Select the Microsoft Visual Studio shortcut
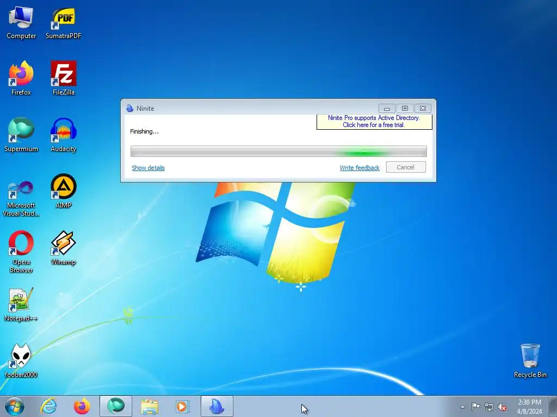 21,199
